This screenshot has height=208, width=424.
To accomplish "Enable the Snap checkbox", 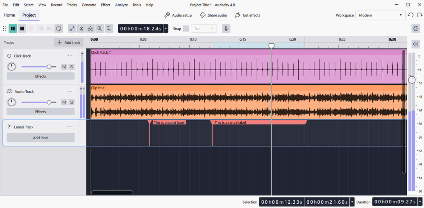I will click(186, 28).
